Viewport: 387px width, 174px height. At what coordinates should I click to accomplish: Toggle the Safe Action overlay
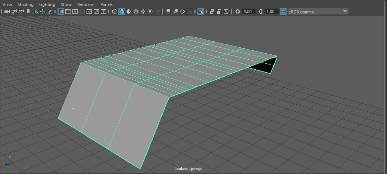[x=96, y=12]
